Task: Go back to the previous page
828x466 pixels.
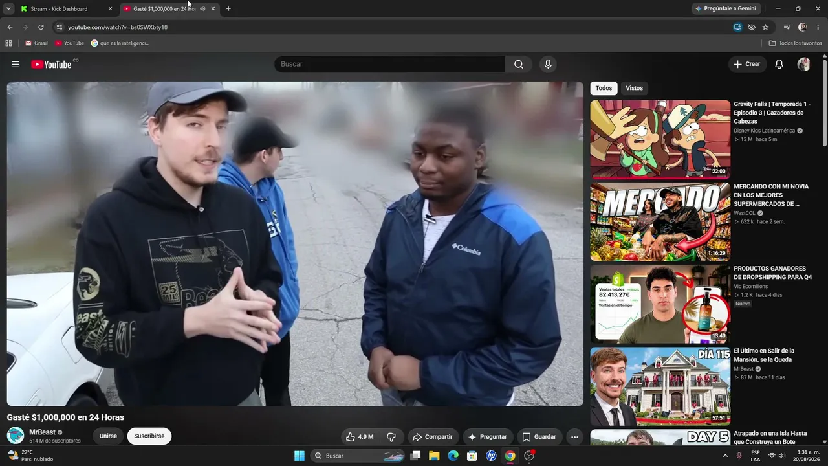Action: 10,27
